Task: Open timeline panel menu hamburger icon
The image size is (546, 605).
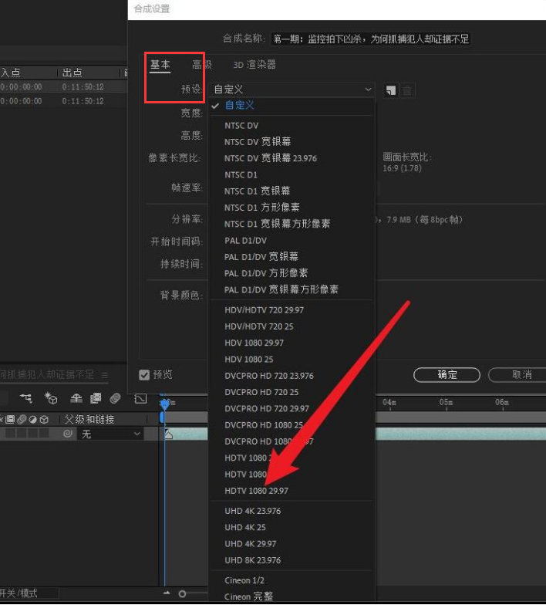Action: point(105,375)
